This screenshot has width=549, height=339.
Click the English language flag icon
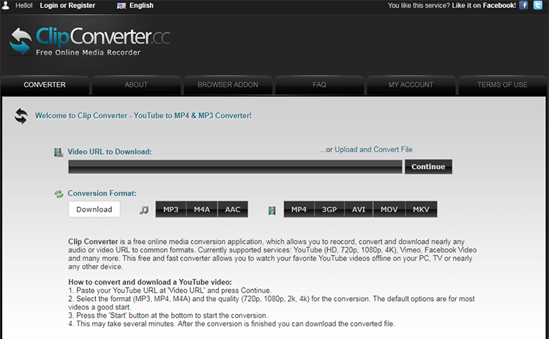(x=121, y=6)
